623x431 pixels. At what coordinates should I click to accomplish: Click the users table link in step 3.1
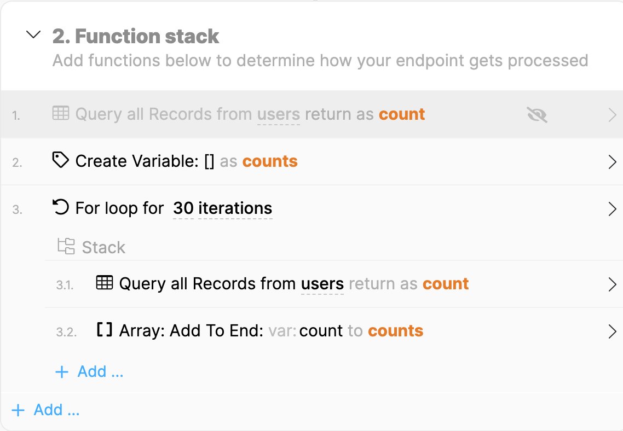pyautogui.click(x=322, y=284)
